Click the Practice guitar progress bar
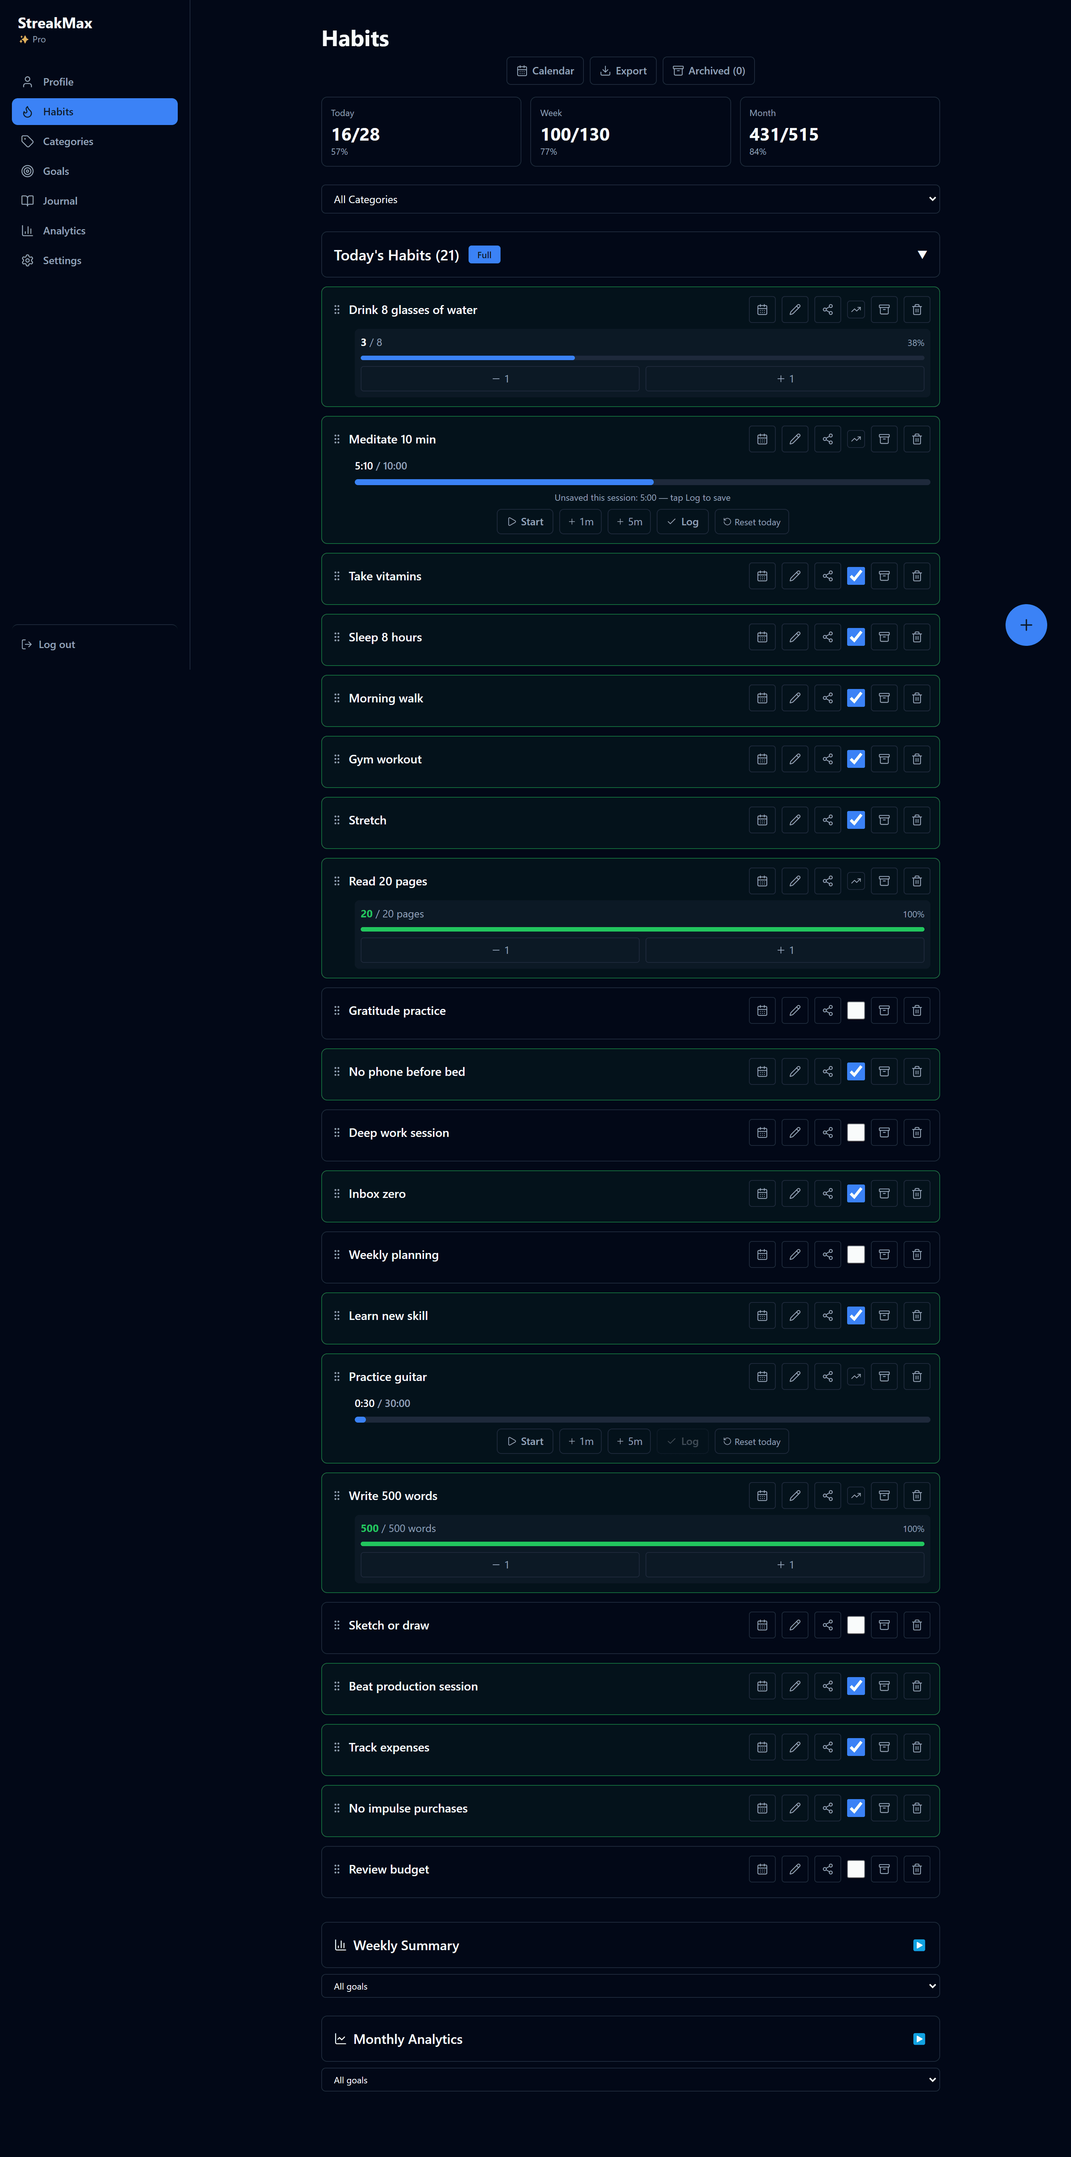Image resolution: width=1071 pixels, height=2157 pixels. coord(642,1419)
